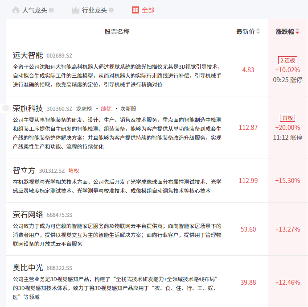Click stock code 301312.SZ
The height and width of the screenshot is (307, 308).
pos(52,171)
